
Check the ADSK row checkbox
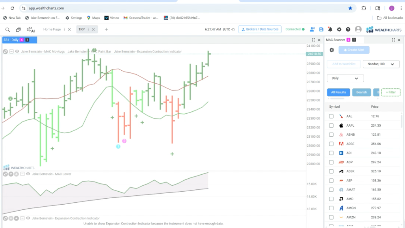(331, 171)
